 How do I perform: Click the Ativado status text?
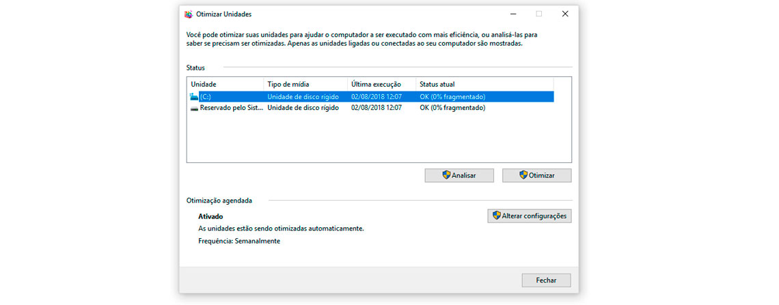click(210, 217)
